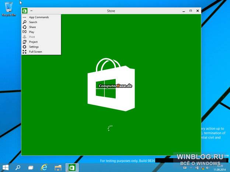Choose Share in the Store menu
The image size is (230, 172).
[41, 27]
